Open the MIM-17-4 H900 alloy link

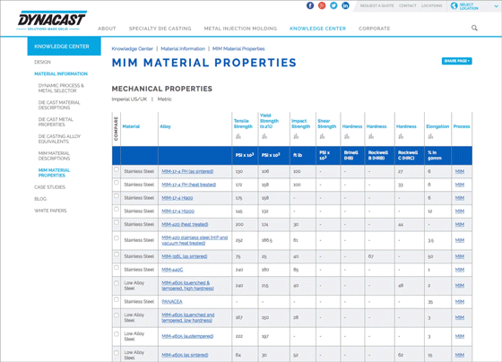pos(177,198)
